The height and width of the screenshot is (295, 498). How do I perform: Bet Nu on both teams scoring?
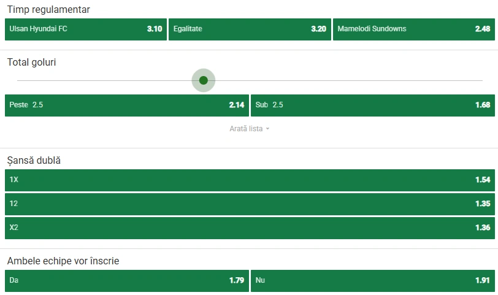point(373,281)
